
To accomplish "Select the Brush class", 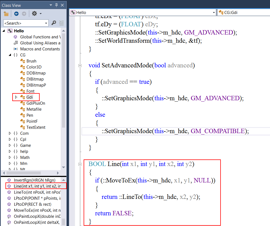I will pyautogui.click(x=31, y=61).
